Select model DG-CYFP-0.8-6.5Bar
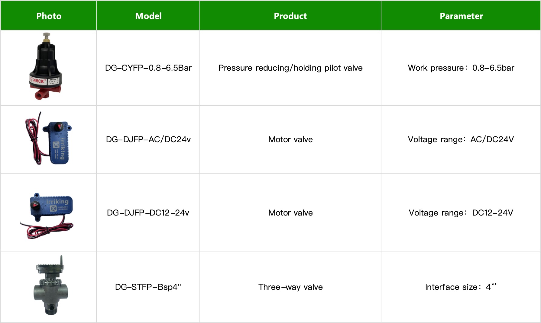This screenshot has width=541, height=323. coord(148,68)
